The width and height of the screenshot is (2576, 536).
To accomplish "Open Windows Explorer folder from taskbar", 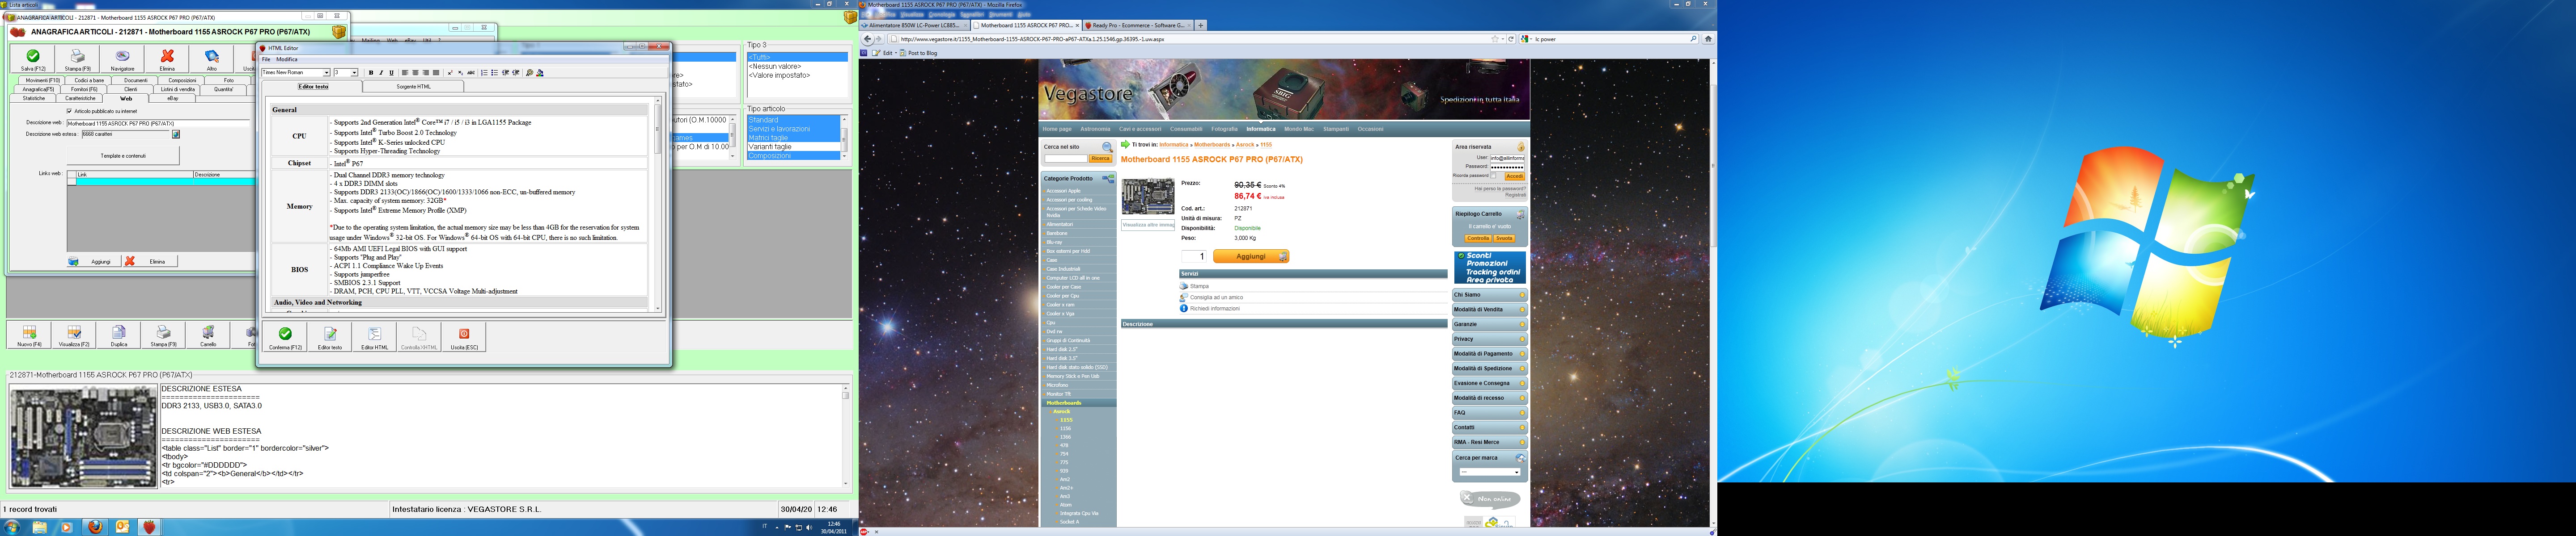I will pyautogui.click(x=39, y=527).
